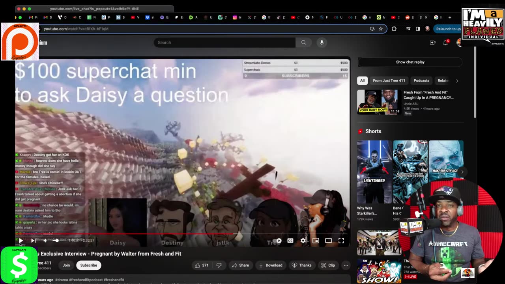Create a Clip from video
The image size is (505, 284).
click(x=328, y=265)
